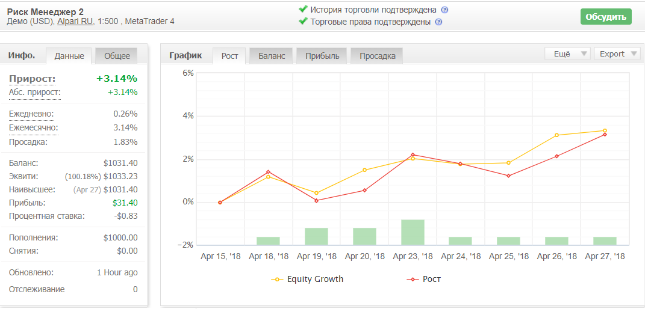Open the Alpari RU broker link
The height and width of the screenshot is (309, 645).
tap(75, 21)
